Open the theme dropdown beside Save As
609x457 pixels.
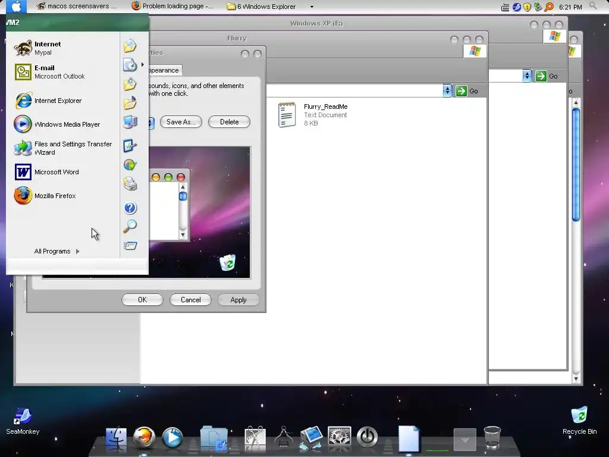[150, 123]
